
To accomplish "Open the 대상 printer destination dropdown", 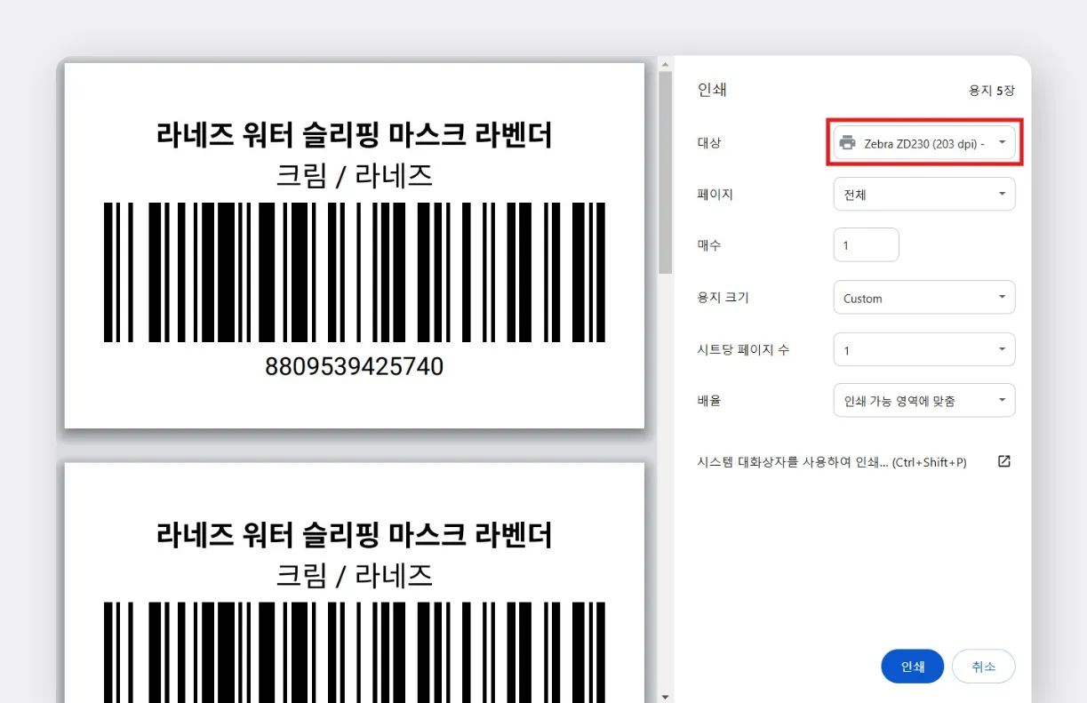I will click(924, 142).
